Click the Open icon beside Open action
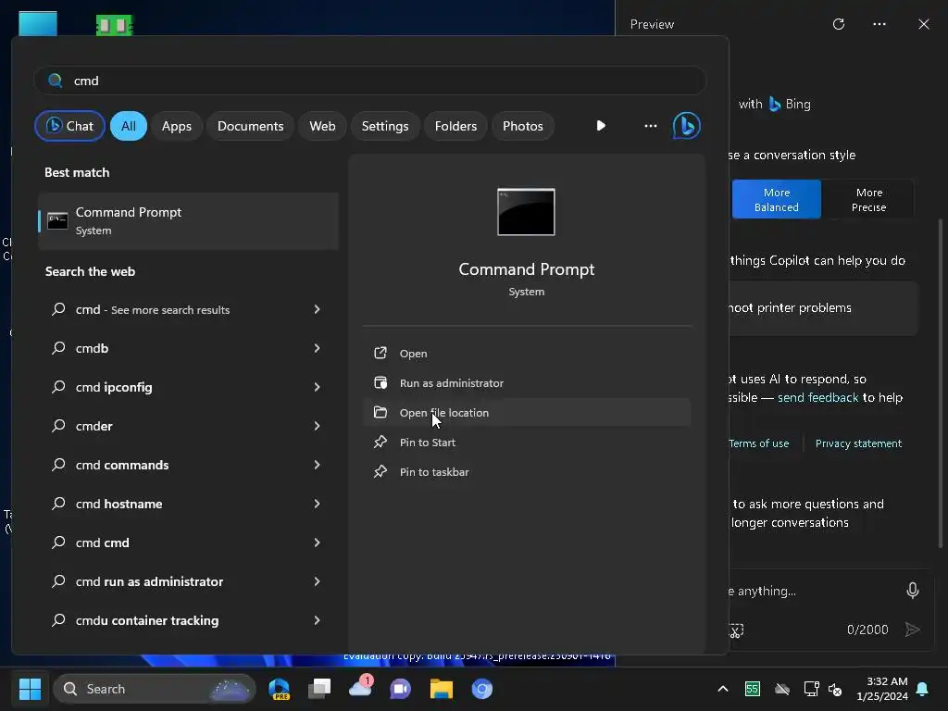The width and height of the screenshot is (948, 711). coord(380,353)
